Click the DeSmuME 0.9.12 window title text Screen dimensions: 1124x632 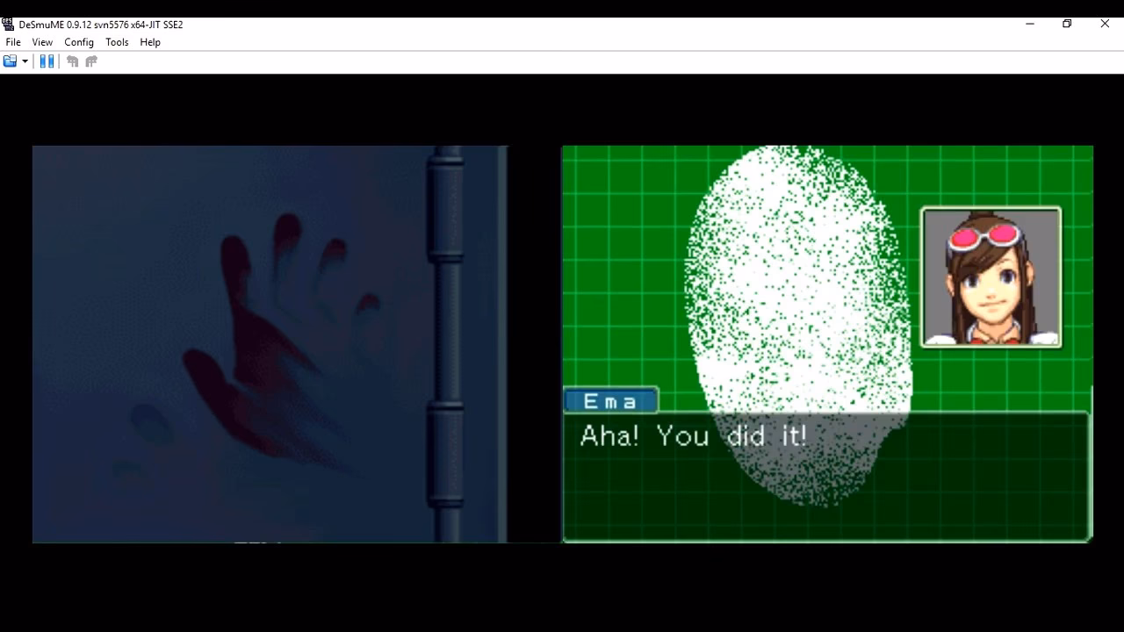[101, 25]
